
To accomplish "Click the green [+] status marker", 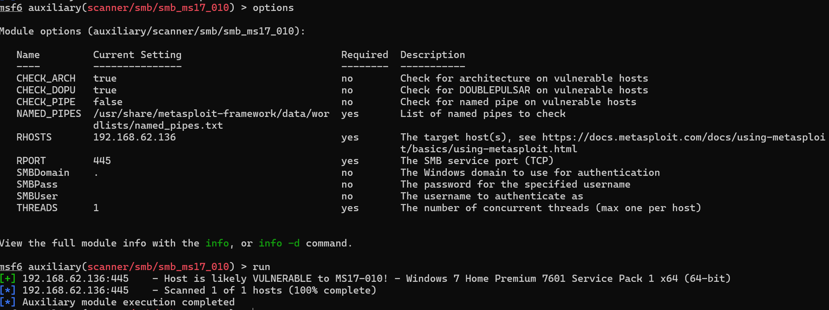I will pos(8,278).
